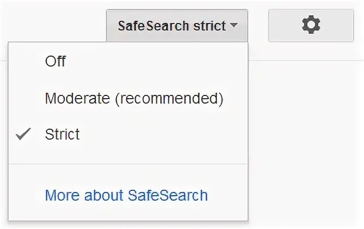Choose the Strict SafeSearch option
The height and width of the screenshot is (229, 364).
62,134
